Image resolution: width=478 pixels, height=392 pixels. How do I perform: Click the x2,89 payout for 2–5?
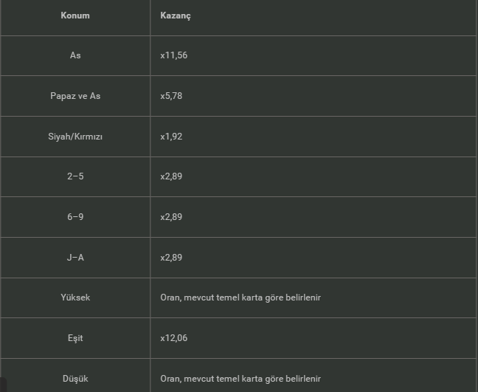click(171, 176)
